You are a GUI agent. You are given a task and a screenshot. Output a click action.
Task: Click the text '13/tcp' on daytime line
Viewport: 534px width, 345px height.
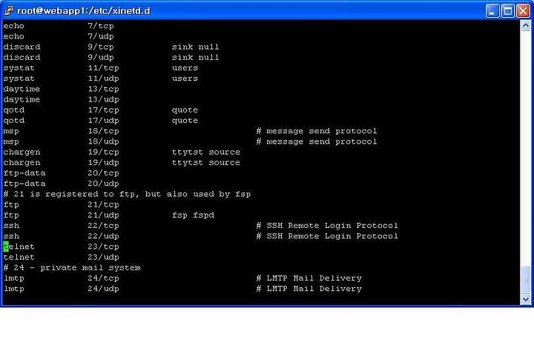tap(104, 89)
